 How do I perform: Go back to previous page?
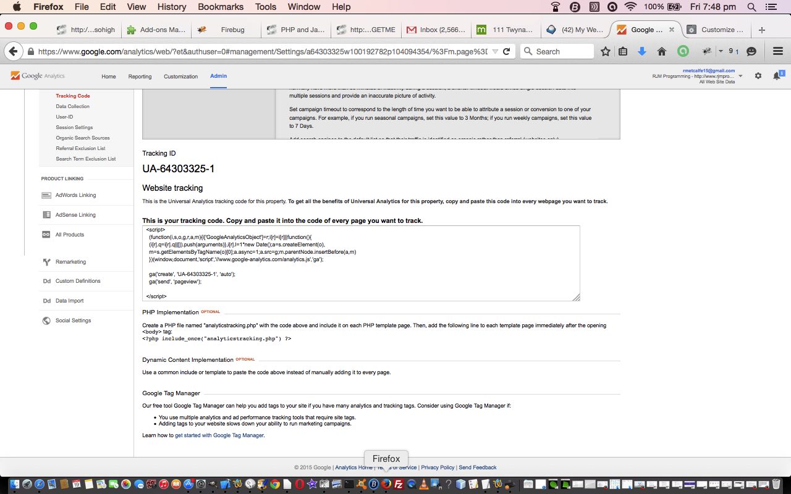click(13, 51)
